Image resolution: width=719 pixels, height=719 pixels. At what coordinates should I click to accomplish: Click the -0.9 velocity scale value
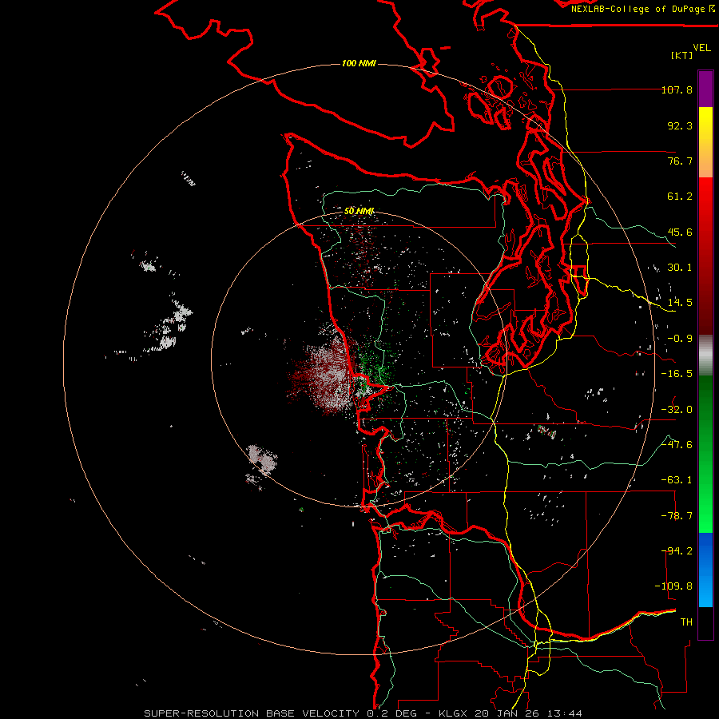coord(680,339)
